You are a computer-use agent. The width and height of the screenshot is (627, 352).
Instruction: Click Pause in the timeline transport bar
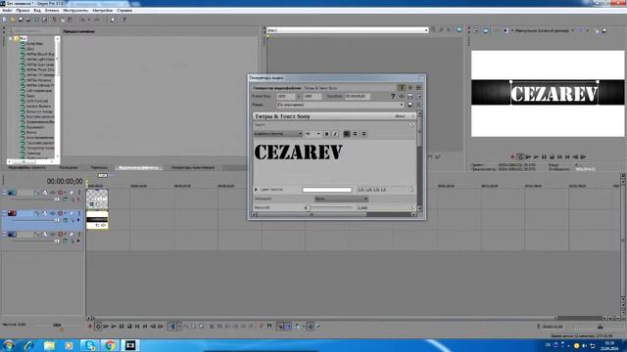tap(121, 327)
